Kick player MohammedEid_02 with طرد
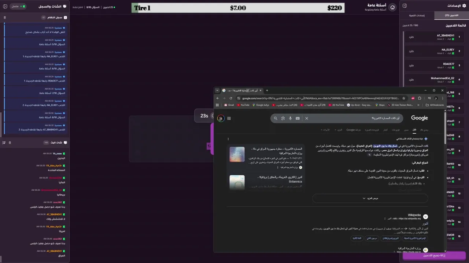Screen dimensions: 469x263 (411, 80)
